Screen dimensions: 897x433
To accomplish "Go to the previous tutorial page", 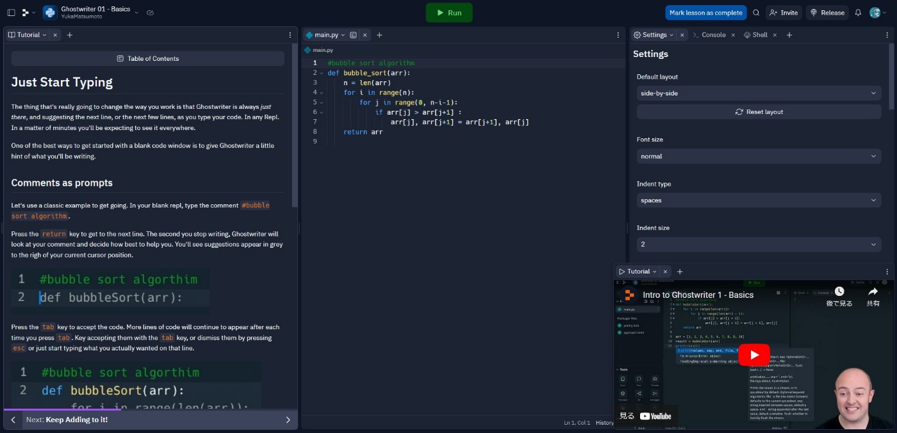I will (13, 420).
